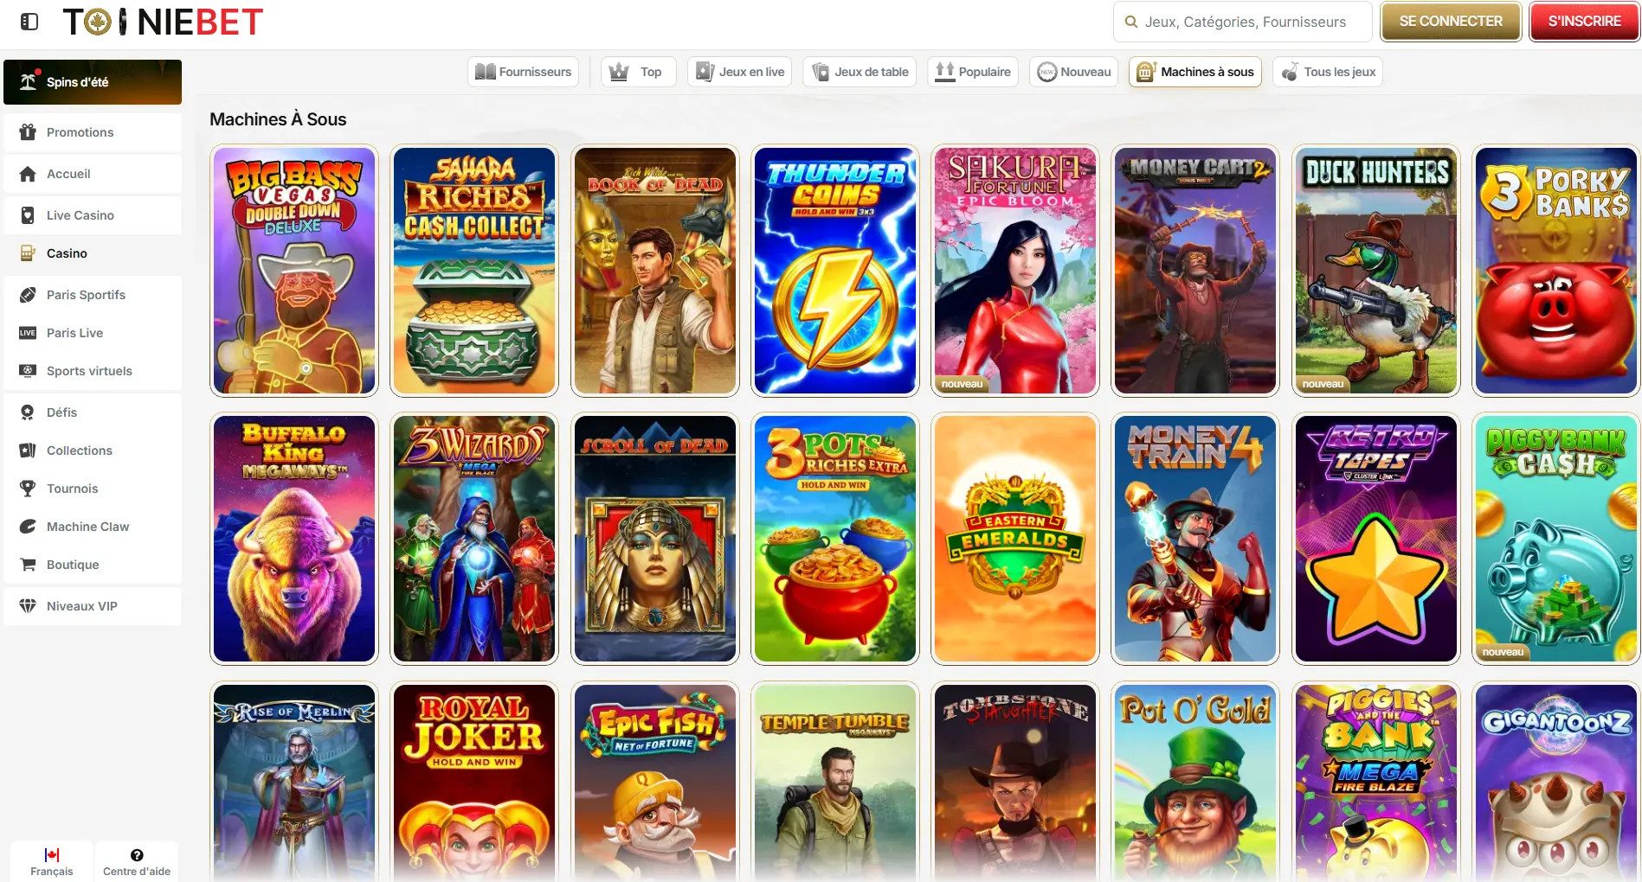Click the Paris Sportifs icon in sidebar
Image resolution: width=1642 pixels, height=882 pixels.
coord(28,295)
